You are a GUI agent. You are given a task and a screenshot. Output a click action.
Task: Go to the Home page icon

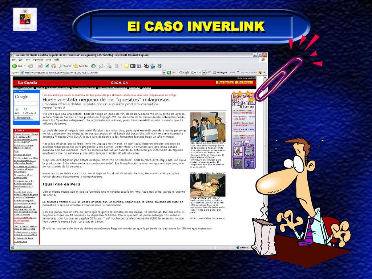click(x=54, y=66)
